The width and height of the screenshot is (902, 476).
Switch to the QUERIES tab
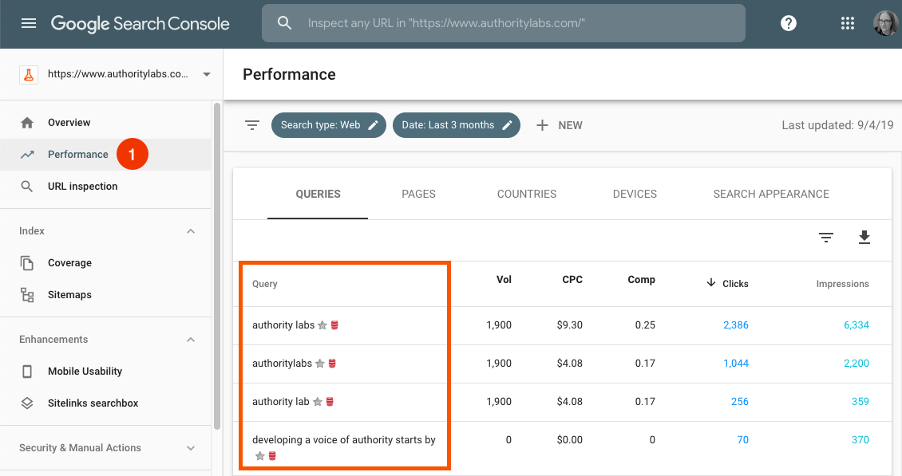tap(318, 195)
